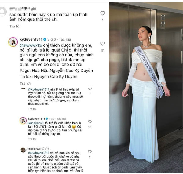Open kyduyen1311's large profile picture
This screenshot has width=183, height=174.
tap(13, 42)
